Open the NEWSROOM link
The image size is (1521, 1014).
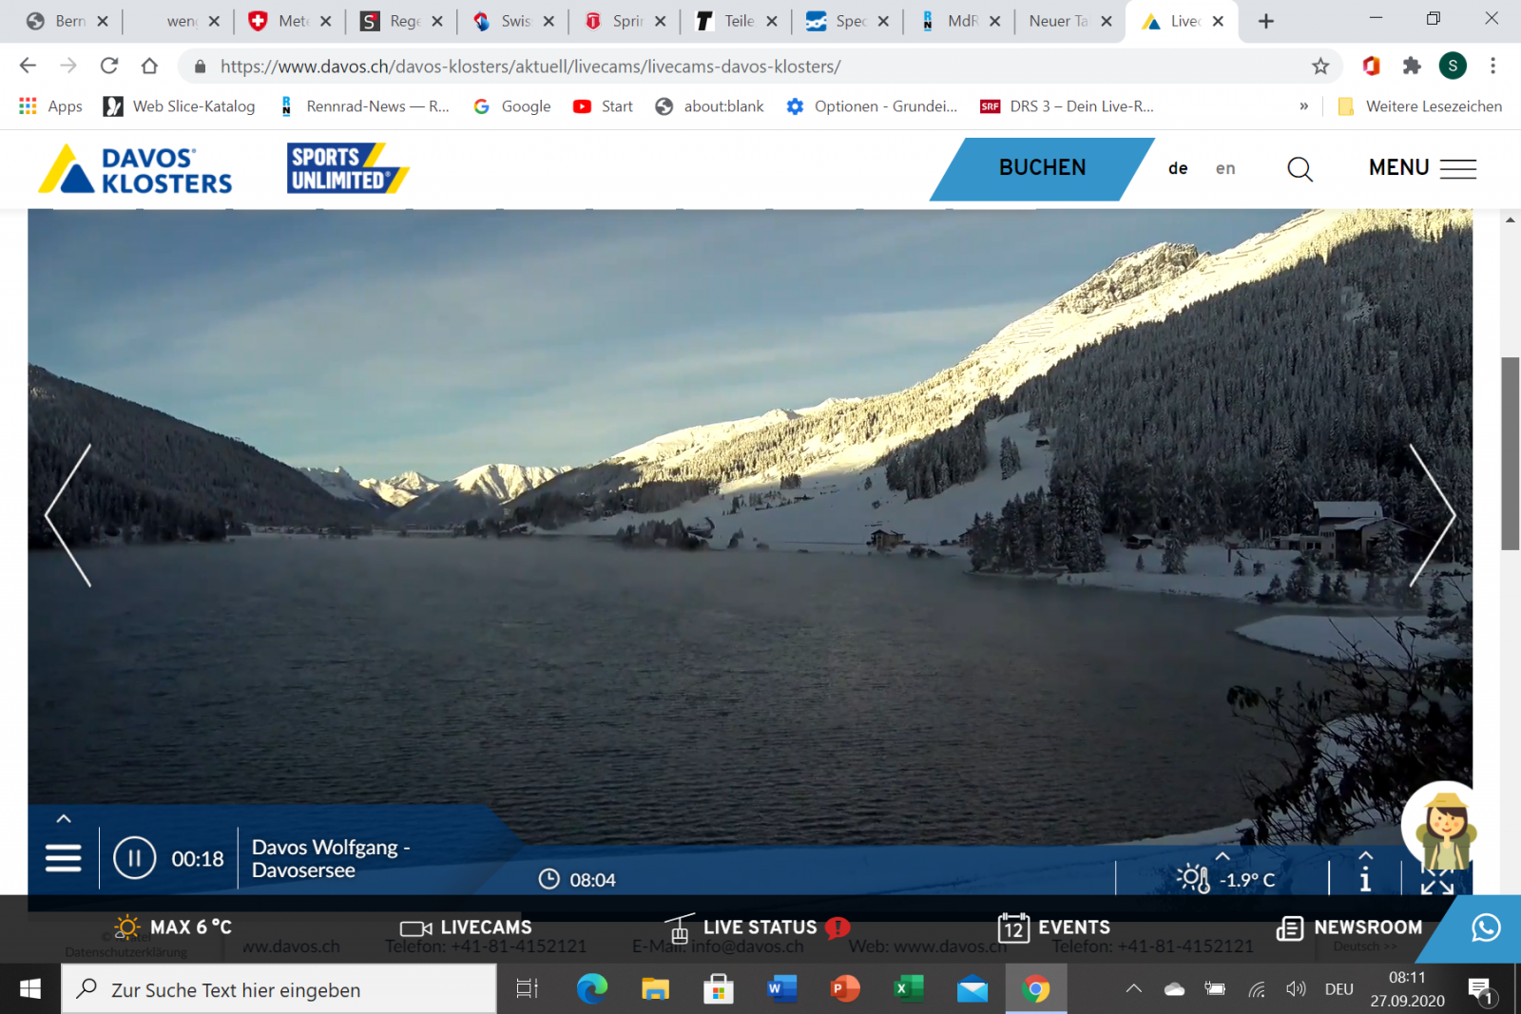[x=1350, y=928]
